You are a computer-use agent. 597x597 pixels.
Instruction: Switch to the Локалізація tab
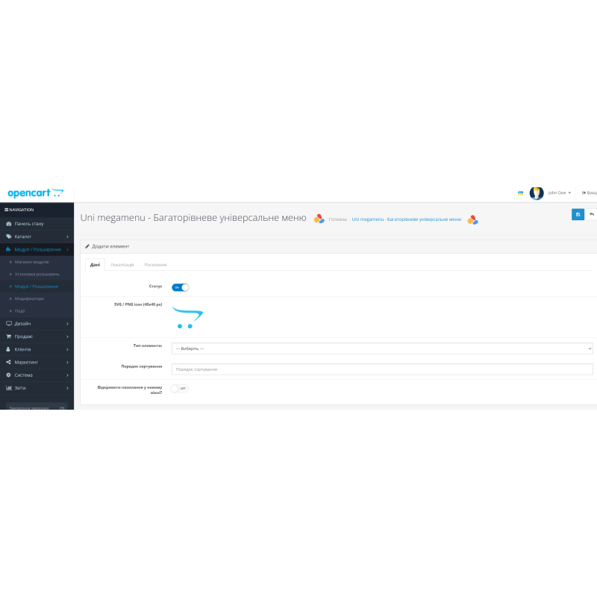[x=122, y=265]
